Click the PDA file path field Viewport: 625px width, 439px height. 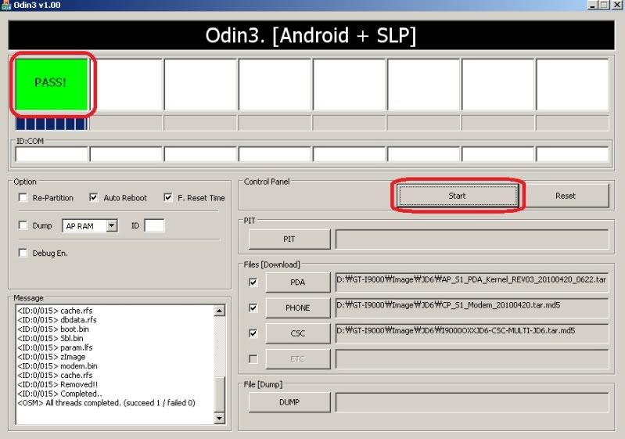[472, 282]
